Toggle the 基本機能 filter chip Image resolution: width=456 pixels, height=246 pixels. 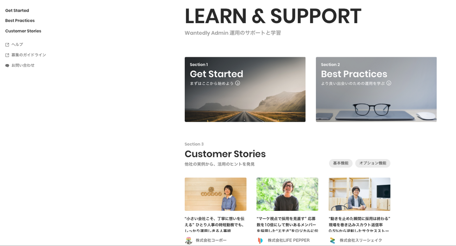click(x=341, y=163)
